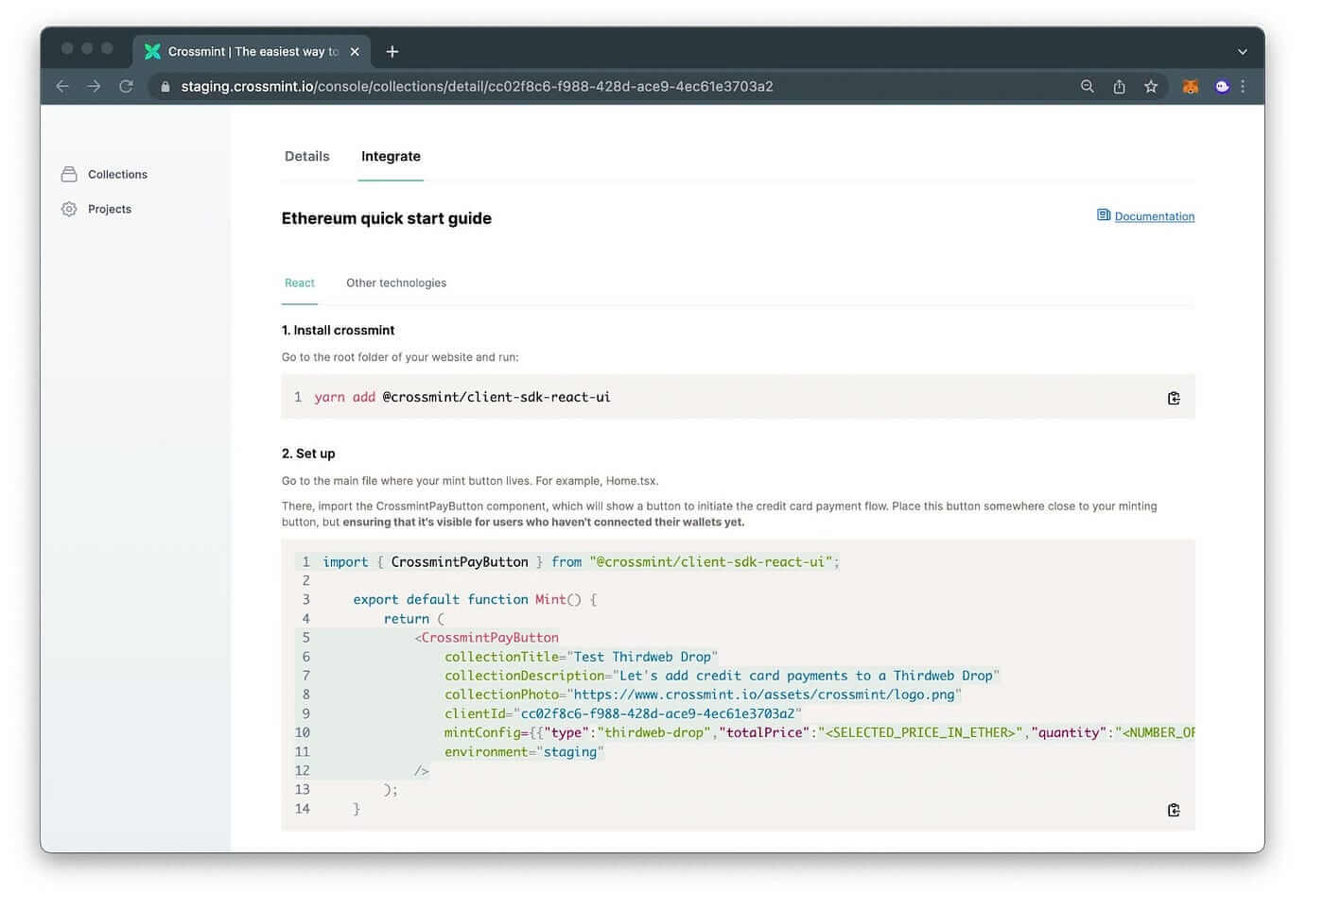Click the '1. Install crossmint' heading
Viewport: 1324px width, 909px height.
click(x=338, y=331)
